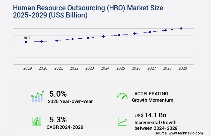Select the 5.3% CAGR value
The width and height of the screenshot is (211, 136).
tap(58, 120)
